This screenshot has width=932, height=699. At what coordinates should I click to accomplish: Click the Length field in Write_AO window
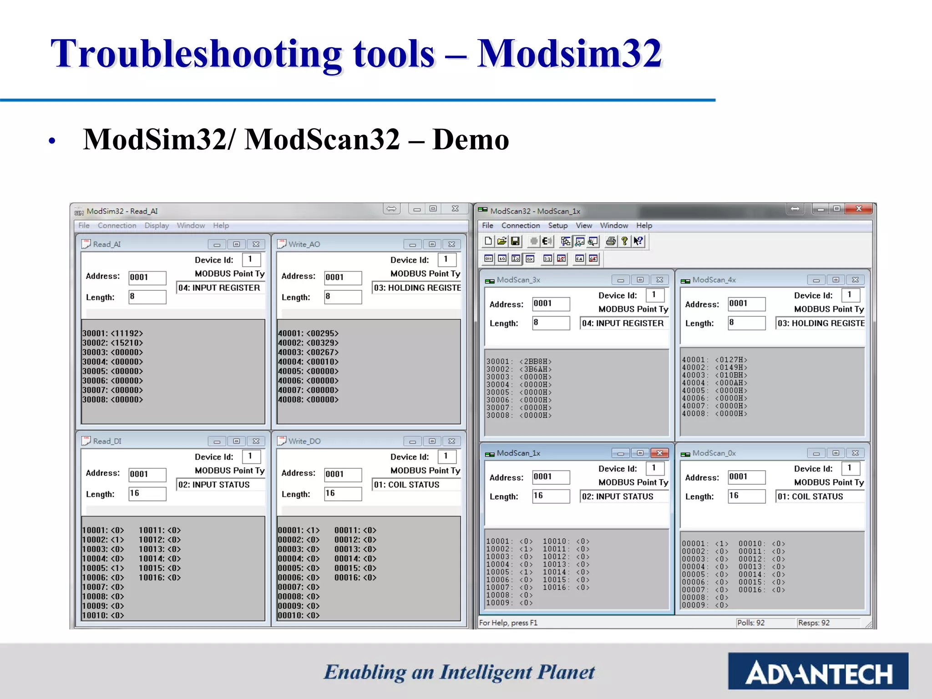tap(343, 297)
